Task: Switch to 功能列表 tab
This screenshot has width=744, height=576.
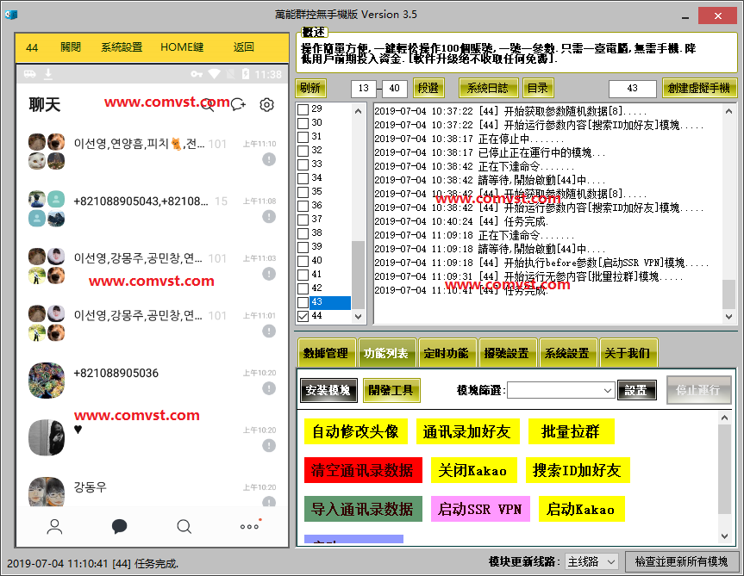Action: click(386, 353)
